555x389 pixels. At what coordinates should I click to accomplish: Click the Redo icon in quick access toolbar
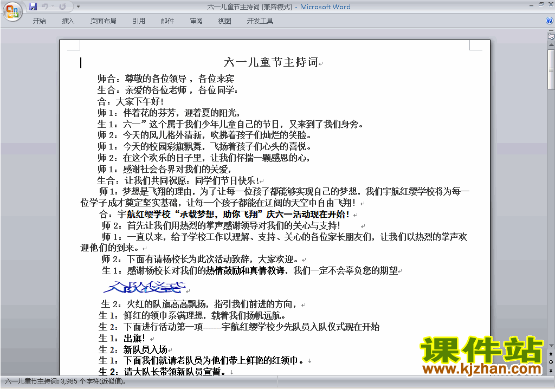coord(62,7)
